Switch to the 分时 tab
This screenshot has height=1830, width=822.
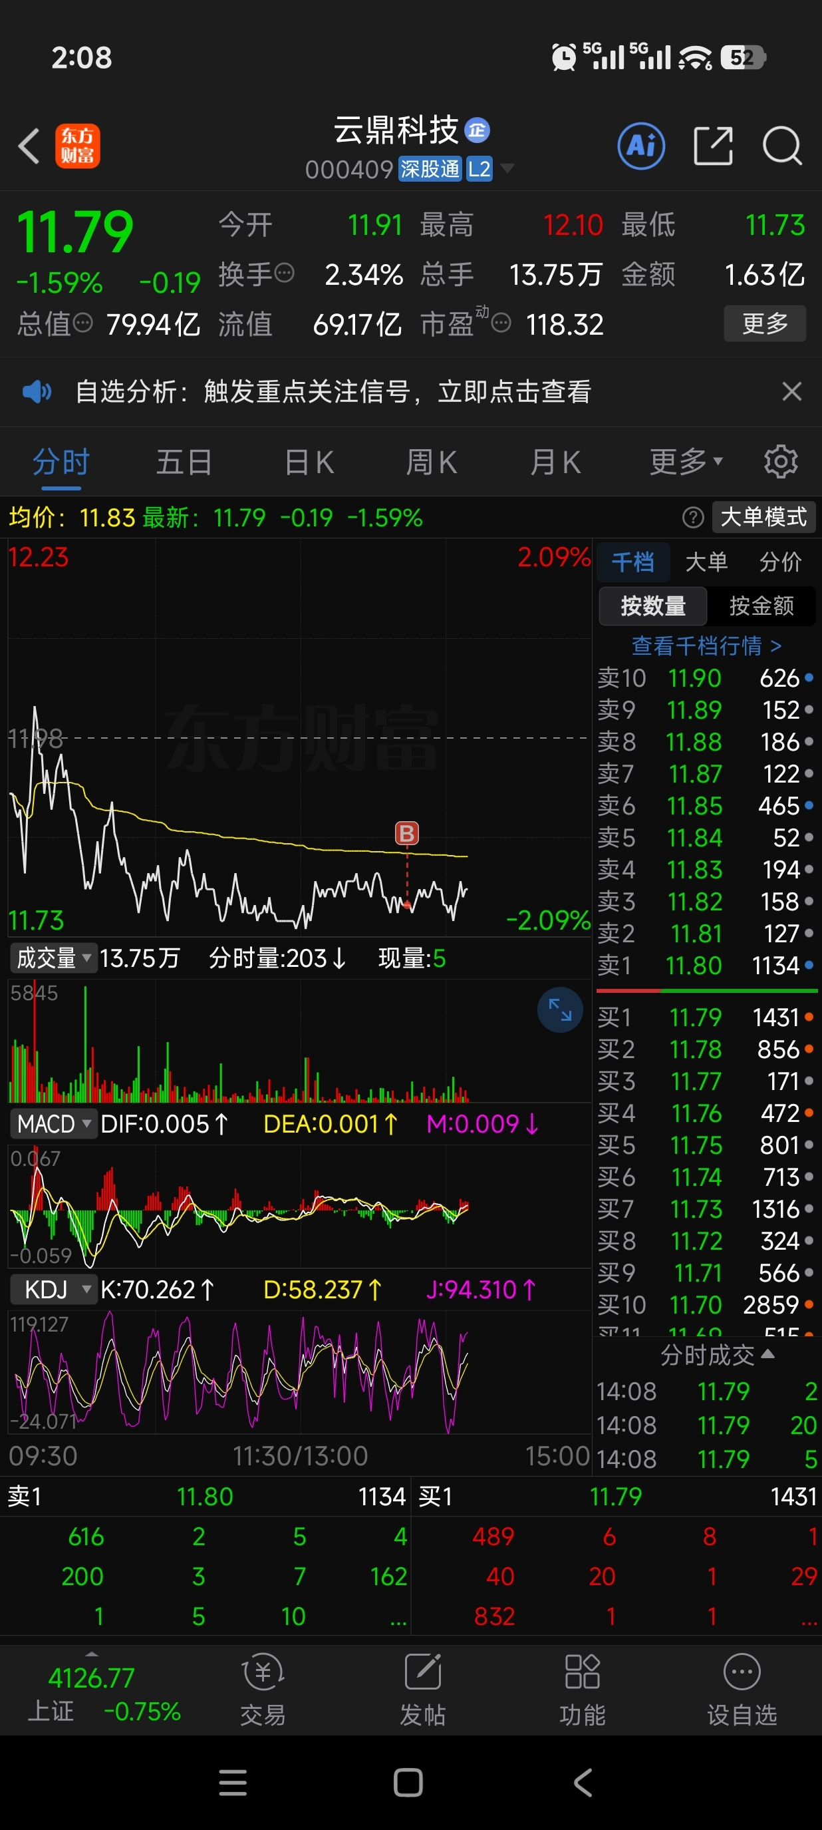pyautogui.click(x=61, y=462)
